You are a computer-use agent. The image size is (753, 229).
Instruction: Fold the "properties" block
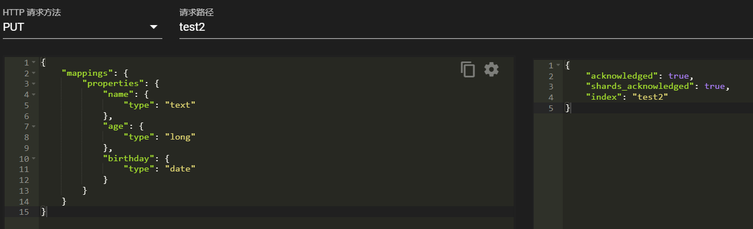pyautogui.click(x=34, y=84)
